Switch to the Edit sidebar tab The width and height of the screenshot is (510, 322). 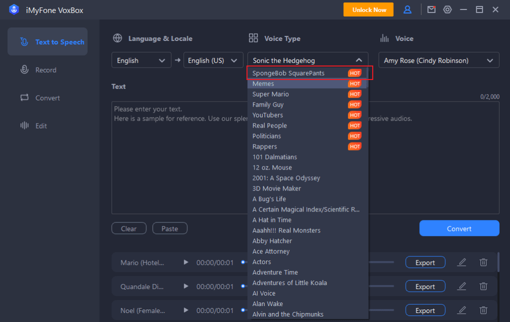coord(48,125)
